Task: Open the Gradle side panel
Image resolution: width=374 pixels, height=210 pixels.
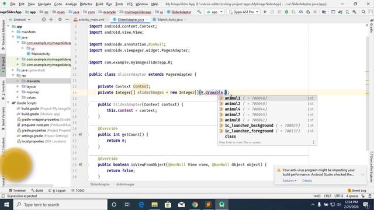Action: tap(372, 26)
